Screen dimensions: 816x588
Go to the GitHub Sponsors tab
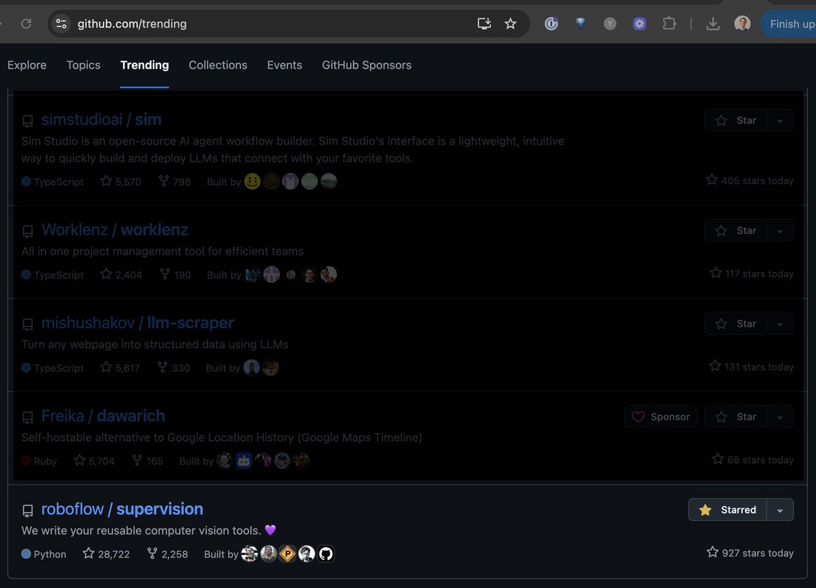click(367, 65)
